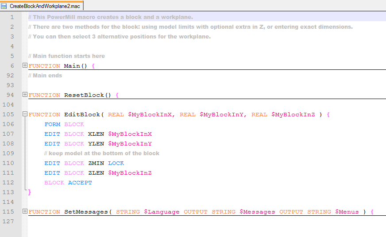Click the FUNCTION keyword on line 6

point(44,66)
